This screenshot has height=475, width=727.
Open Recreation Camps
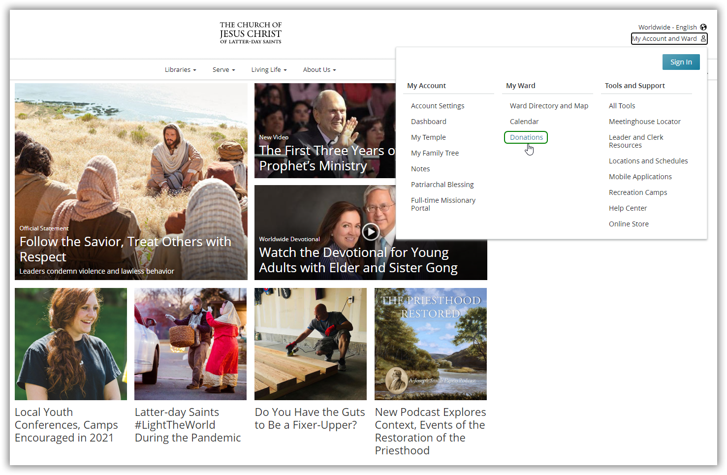638,192
